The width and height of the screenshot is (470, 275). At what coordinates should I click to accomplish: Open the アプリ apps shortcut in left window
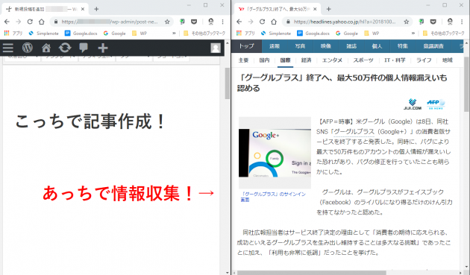13,34
